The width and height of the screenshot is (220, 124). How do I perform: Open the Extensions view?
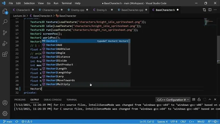tap(5, 54)
